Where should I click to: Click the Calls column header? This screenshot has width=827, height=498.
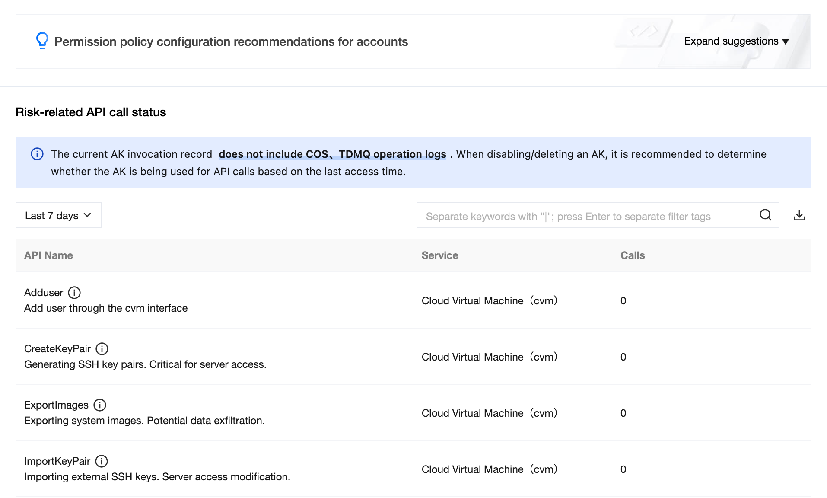632,255
